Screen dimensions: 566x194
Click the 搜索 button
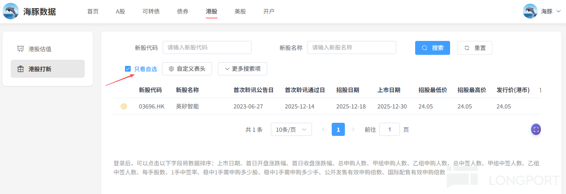click(432, 48)
